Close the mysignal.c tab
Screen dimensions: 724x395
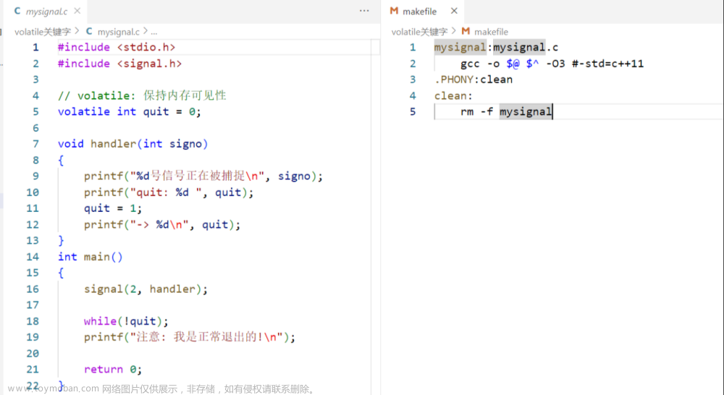click(77, 11)
